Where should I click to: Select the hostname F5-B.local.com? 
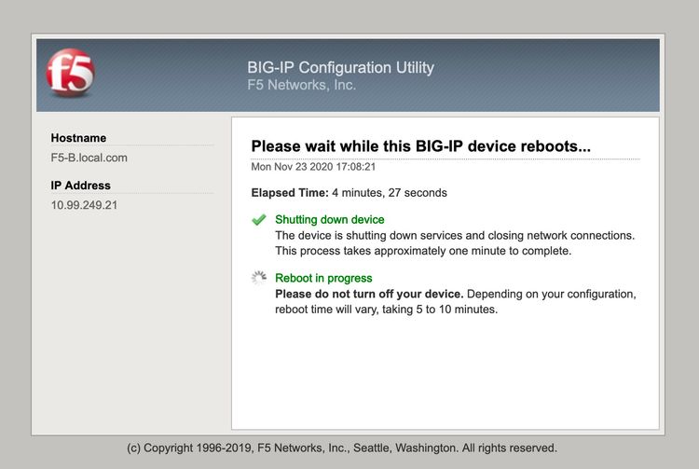[x=89, y=158]
